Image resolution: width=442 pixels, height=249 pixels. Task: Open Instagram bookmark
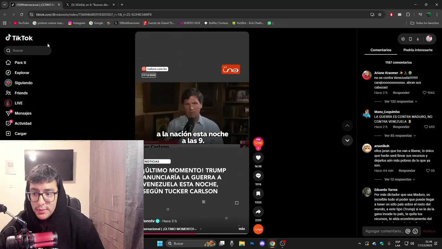coord(77,23)
